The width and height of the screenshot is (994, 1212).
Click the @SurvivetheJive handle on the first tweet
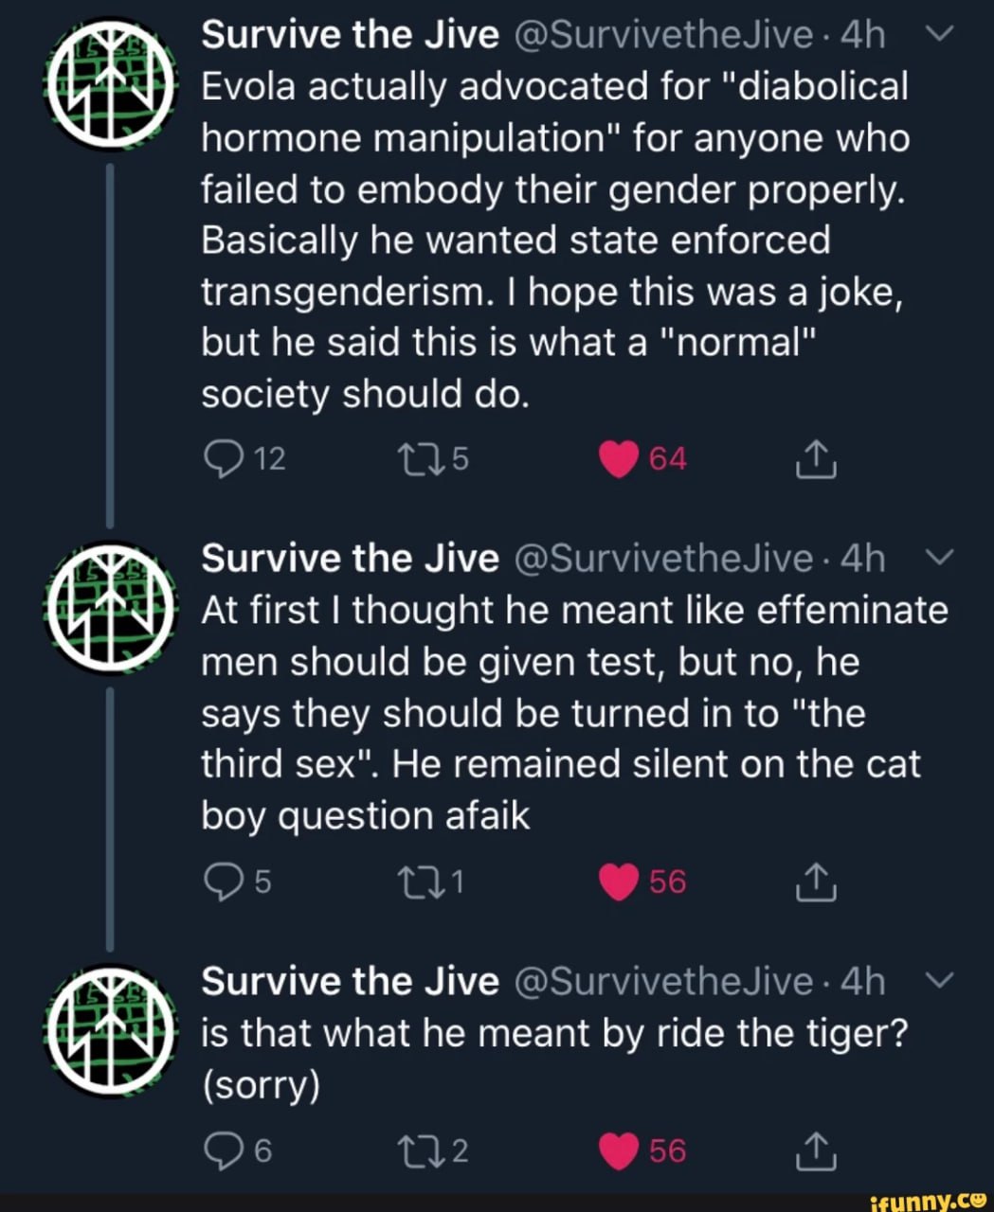661,35
